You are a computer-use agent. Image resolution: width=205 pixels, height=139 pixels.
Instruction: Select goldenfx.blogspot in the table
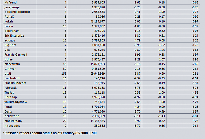[17, 12]
